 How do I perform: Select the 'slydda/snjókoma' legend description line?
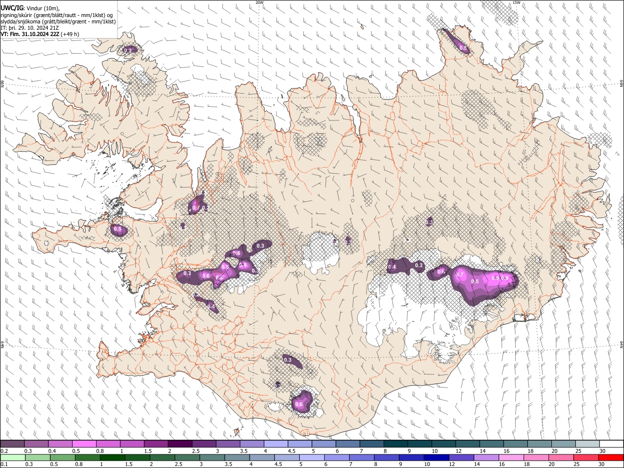(x=58, y=21)
